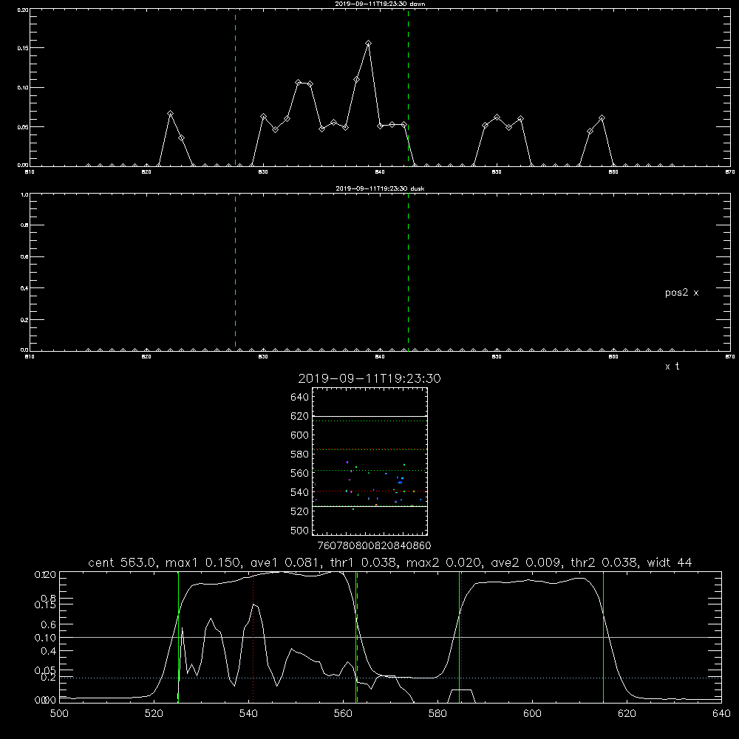Image resolution: width=739 pixels, height=739 pixels.
Task: Click the right green dashed line in dusk plot
Action: point(408,273)
